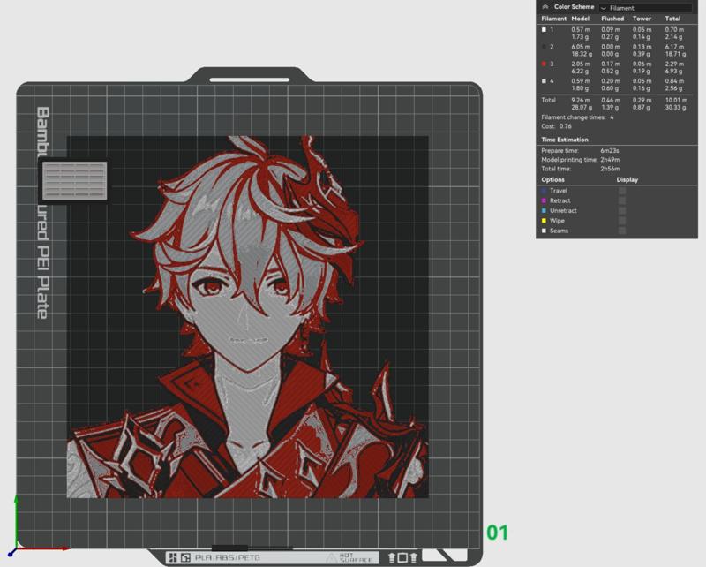The image size is (706, 567).
Task: Click the Total time value '2h56m'
Action: point(610,169)
